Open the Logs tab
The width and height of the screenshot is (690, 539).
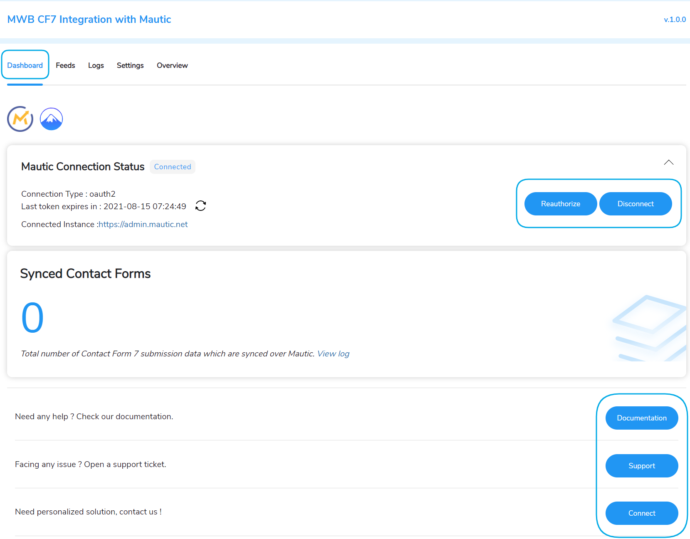96,65
